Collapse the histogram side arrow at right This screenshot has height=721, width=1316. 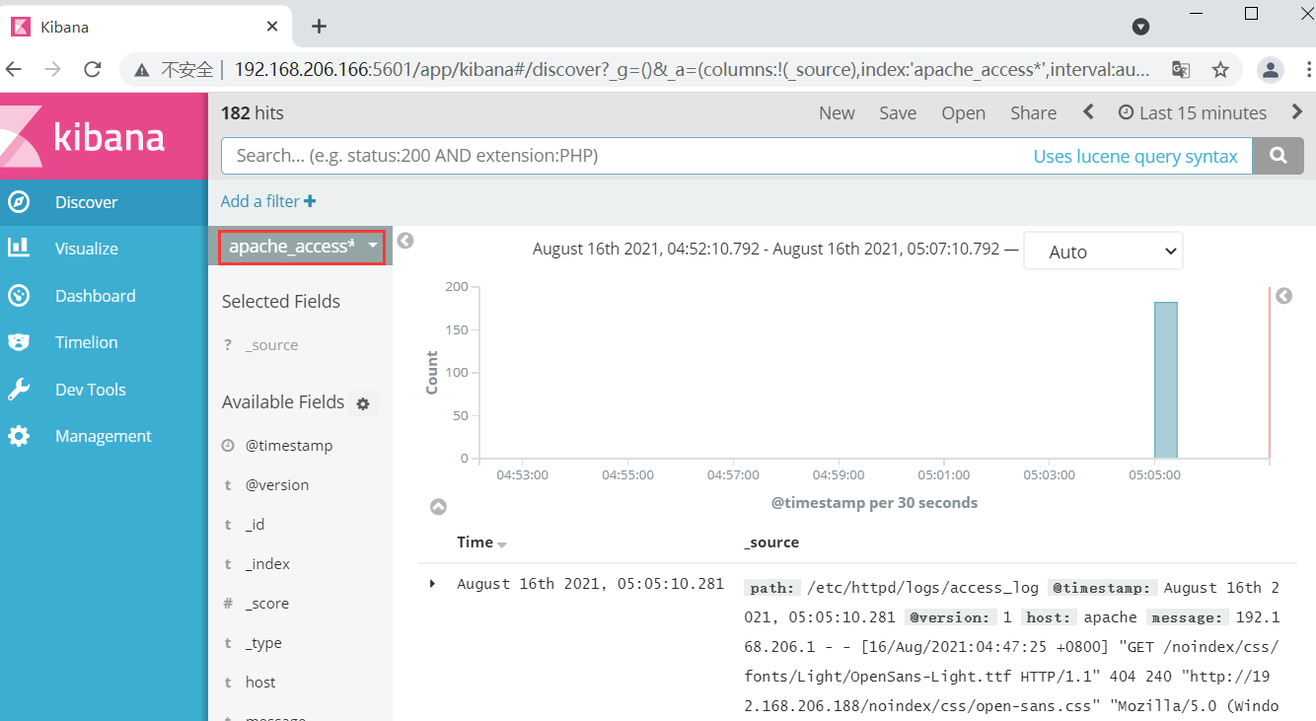[x=1283, y=296]
